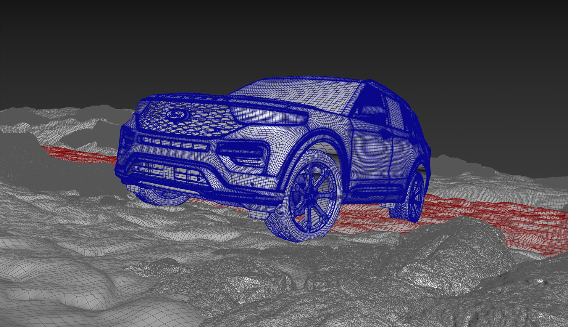Click the Ford emblem on the grille
Screen dimensions: 568x327
click(175, 114)
